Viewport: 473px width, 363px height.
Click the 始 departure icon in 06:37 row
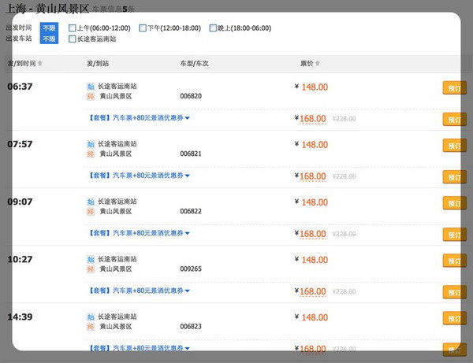pos(91,87)
